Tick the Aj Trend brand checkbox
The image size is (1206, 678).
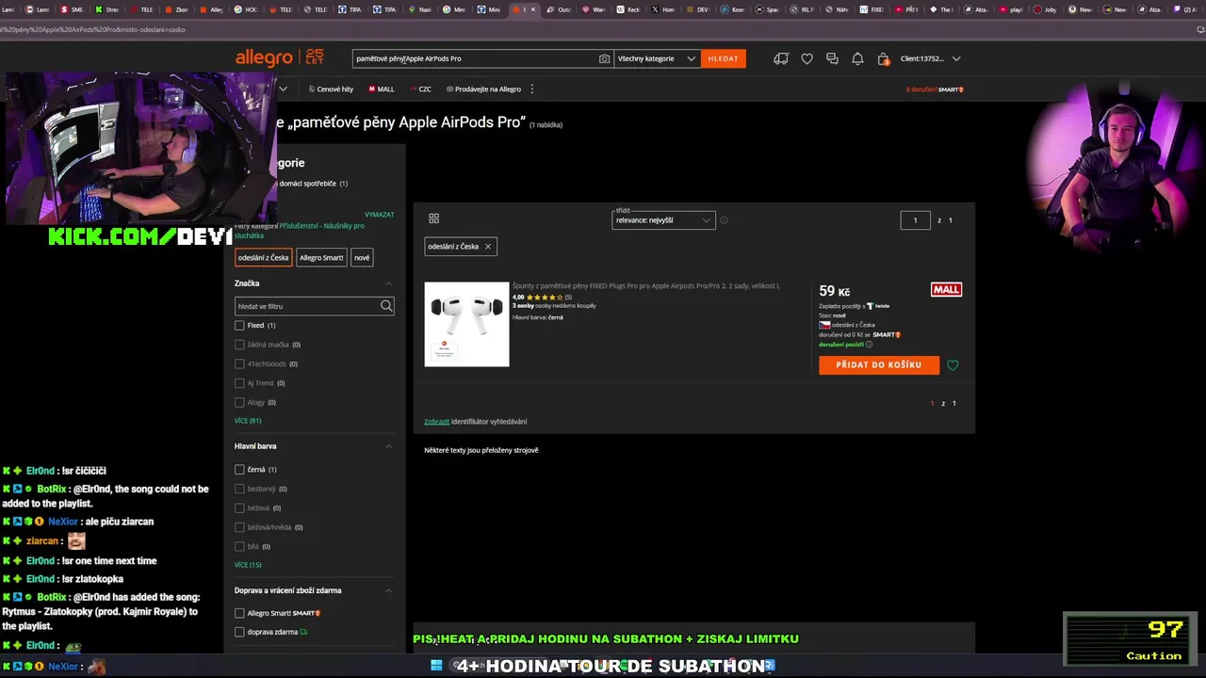pyautogui.click(x=239, y=383)
